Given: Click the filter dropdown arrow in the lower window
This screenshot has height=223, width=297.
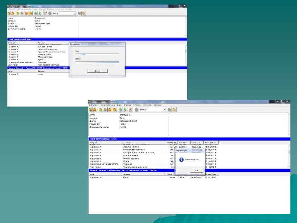Looking at the screenshot, I should (x=165, y=110).
